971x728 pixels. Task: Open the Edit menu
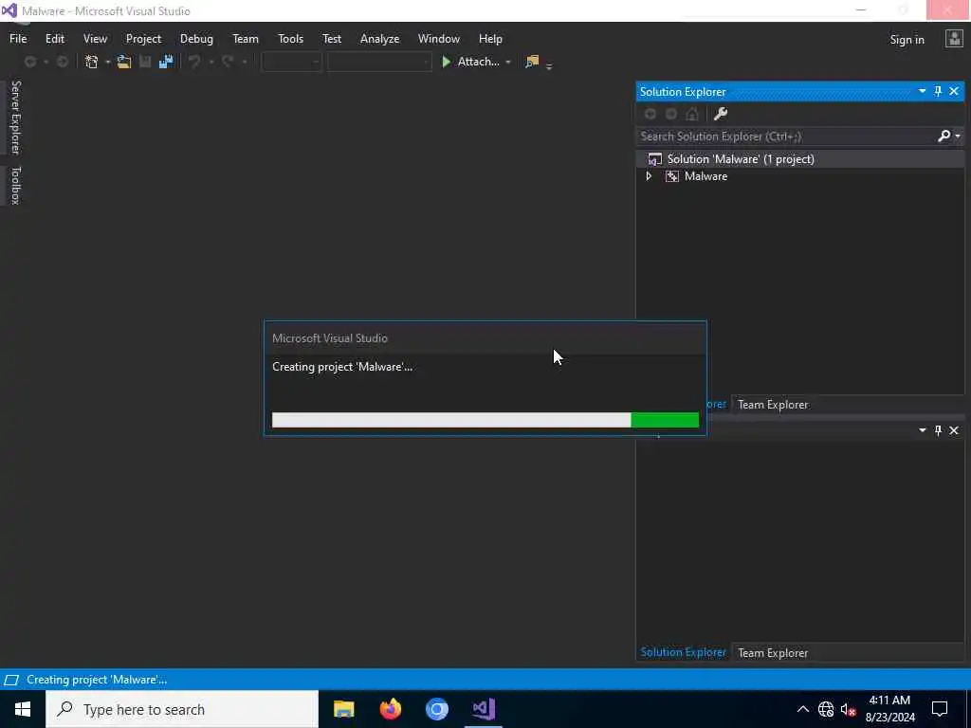click(54, 38)
